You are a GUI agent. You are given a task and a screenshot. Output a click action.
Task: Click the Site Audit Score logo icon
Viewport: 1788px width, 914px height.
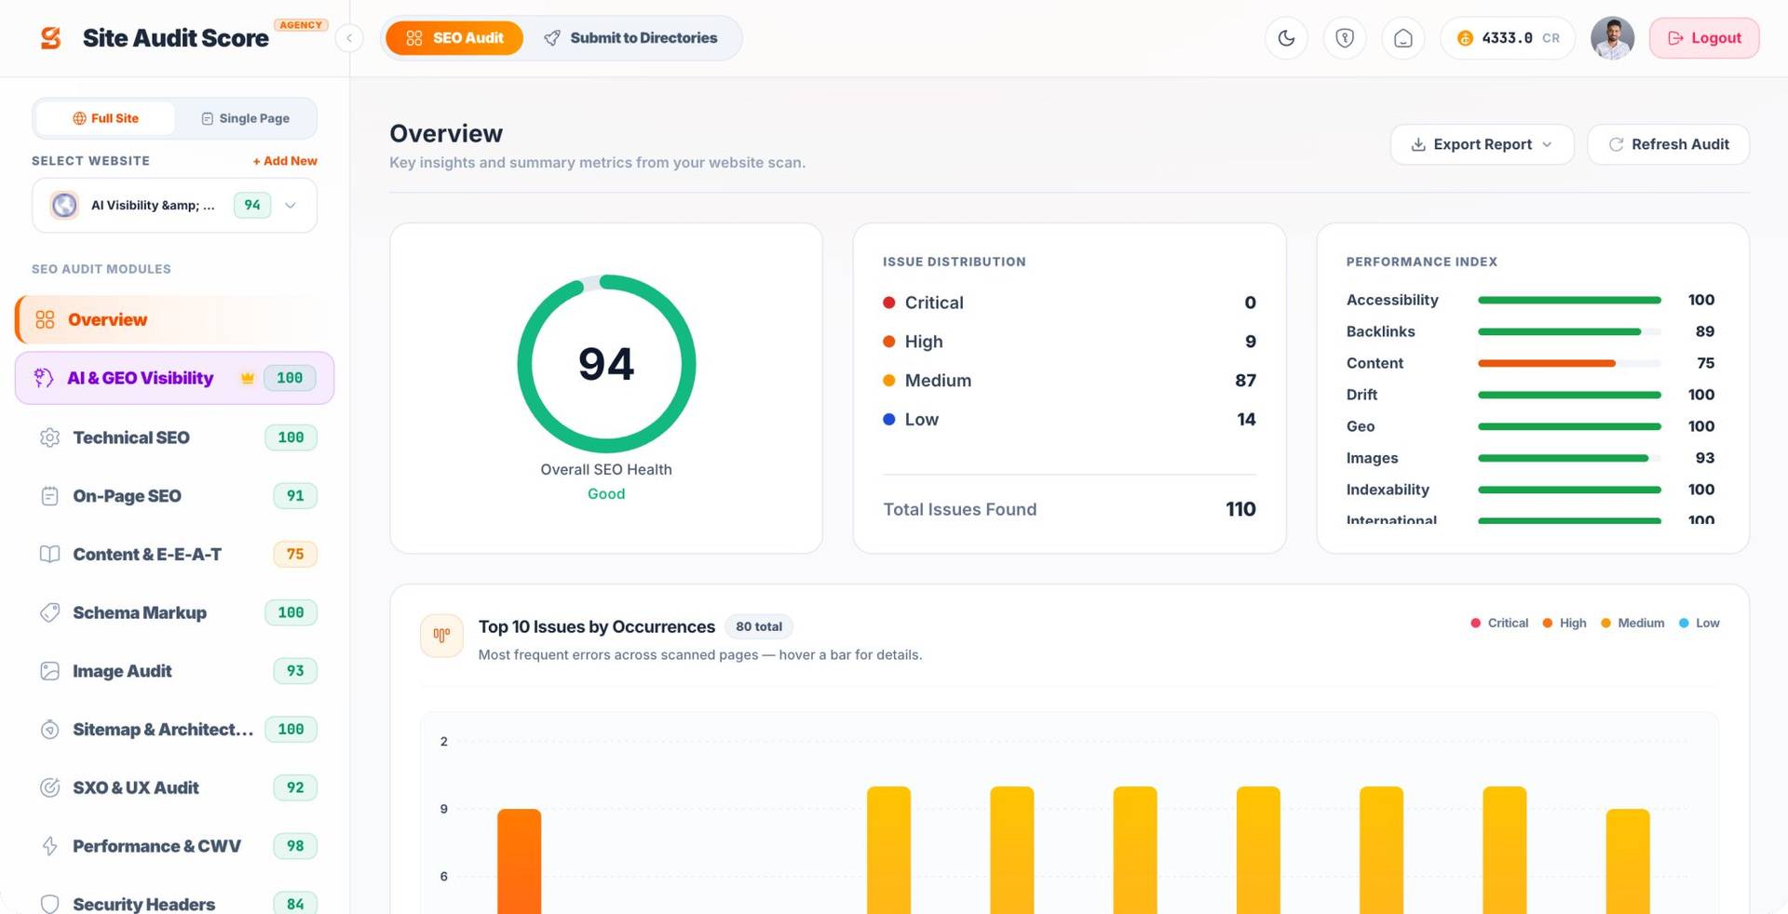tap(50, 38)
